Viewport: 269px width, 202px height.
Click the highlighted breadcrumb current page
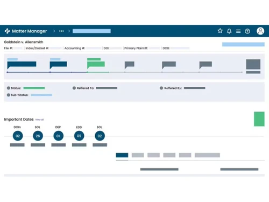click(91, 31)
